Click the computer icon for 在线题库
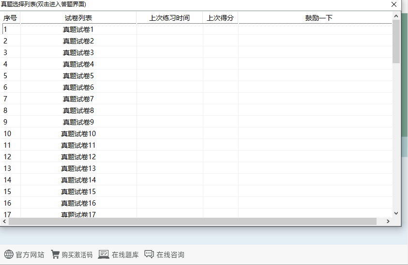The height and width of the screenshot is (265, 408). click(104, 254)
